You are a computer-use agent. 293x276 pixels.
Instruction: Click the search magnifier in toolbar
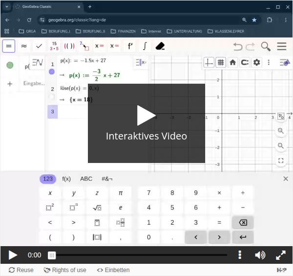coord(266,46)
